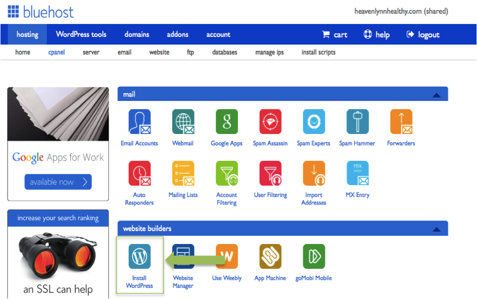
Task: Open the addons tab
Action: click(177, 34)
